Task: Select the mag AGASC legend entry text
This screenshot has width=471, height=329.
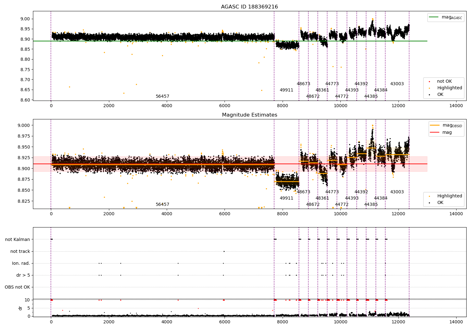Action: pos(452,17)
